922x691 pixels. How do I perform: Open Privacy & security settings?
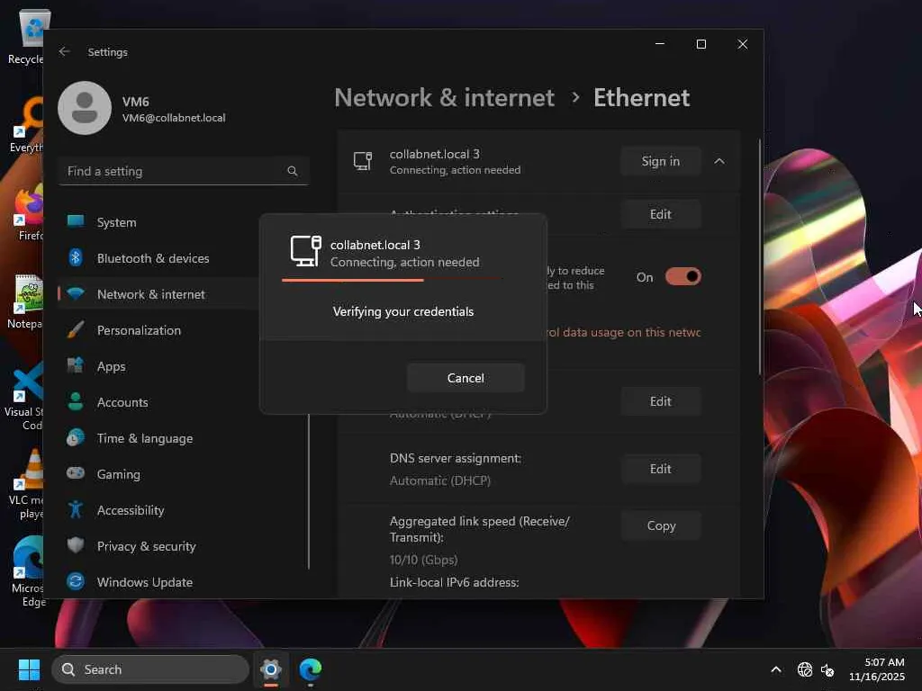pos(182,546)
